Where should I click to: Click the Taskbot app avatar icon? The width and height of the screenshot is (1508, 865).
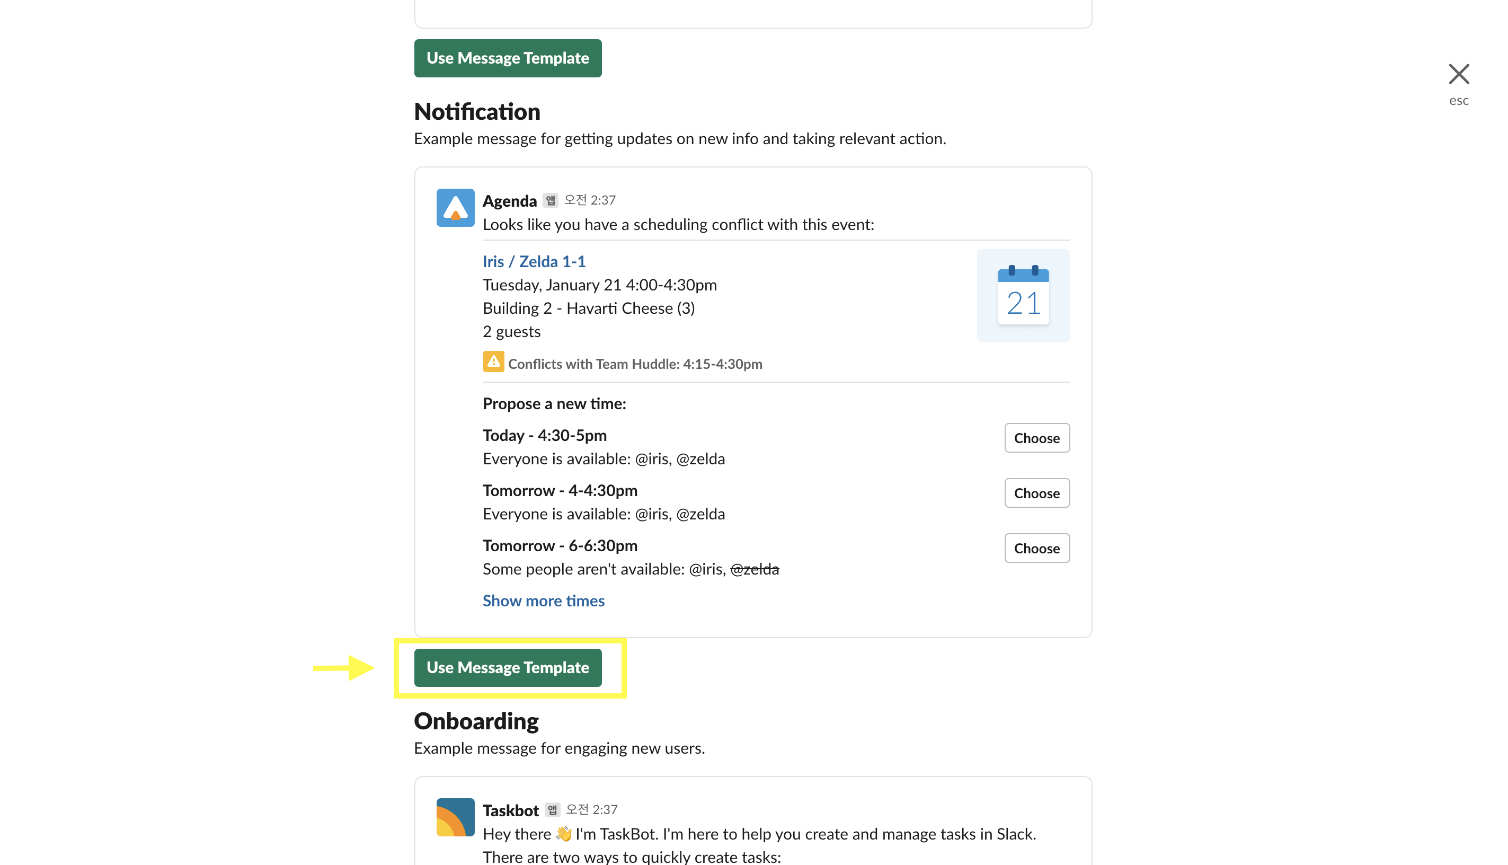point(455,816)
